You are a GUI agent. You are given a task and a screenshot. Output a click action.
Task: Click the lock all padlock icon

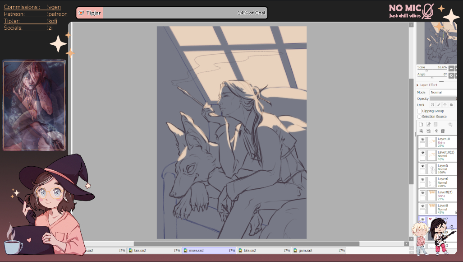click(451, 105)
